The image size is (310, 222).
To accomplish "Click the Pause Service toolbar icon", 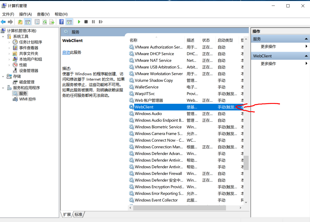I will click(x=93, y=22).
